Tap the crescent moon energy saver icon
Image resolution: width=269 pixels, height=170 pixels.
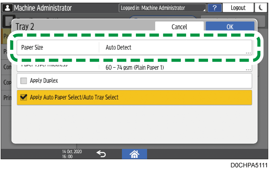click(x=260, y=8)
